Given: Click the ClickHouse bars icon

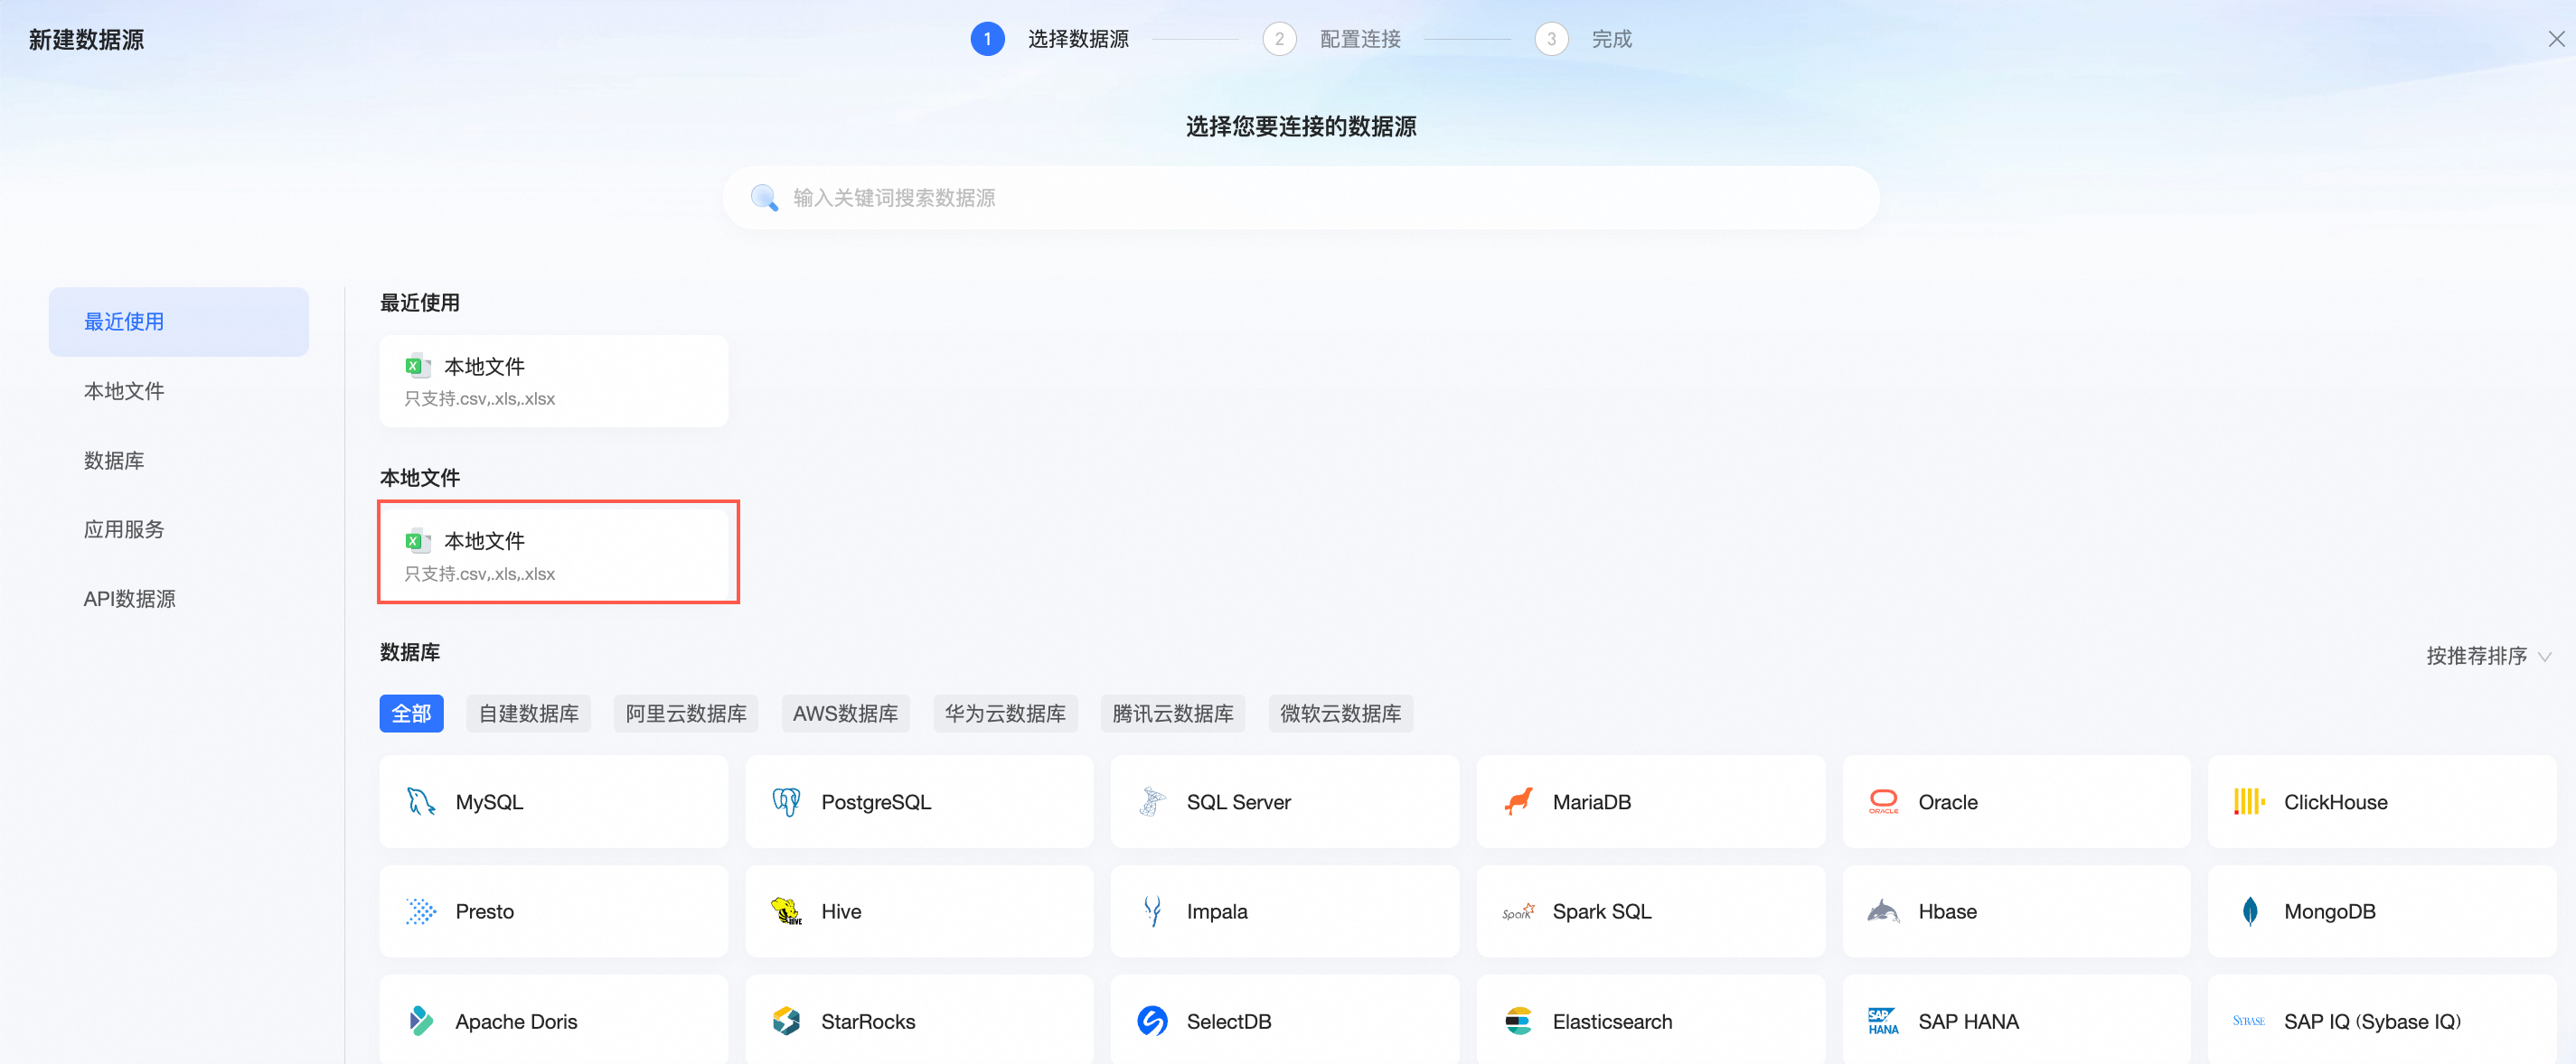Looking at the screenshot, I should click(x=2249, y=801).
